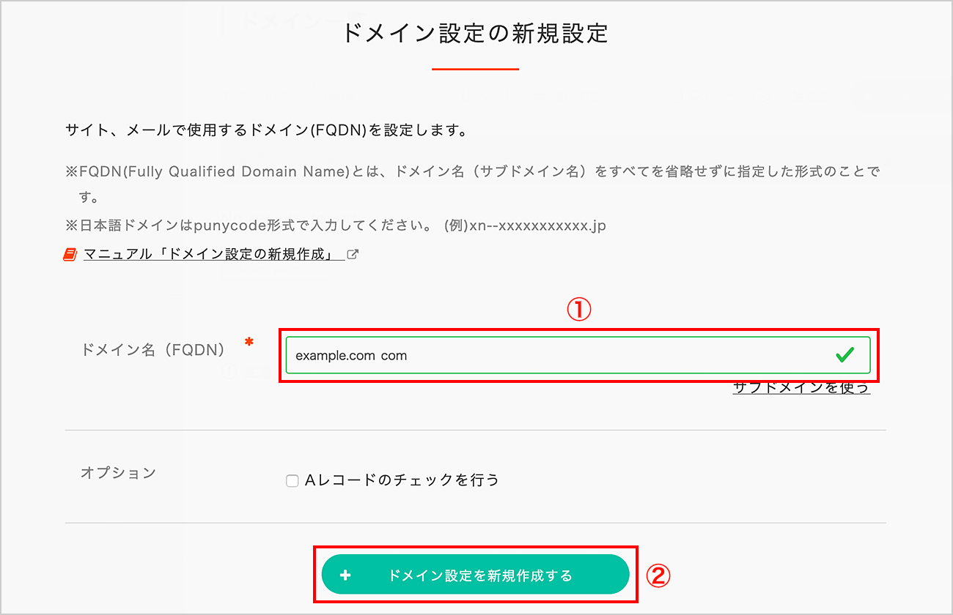The width and height of the screenshot is (953, 615).
Task: Click the red circled ② annotation marker
Action: coord(658,575)
